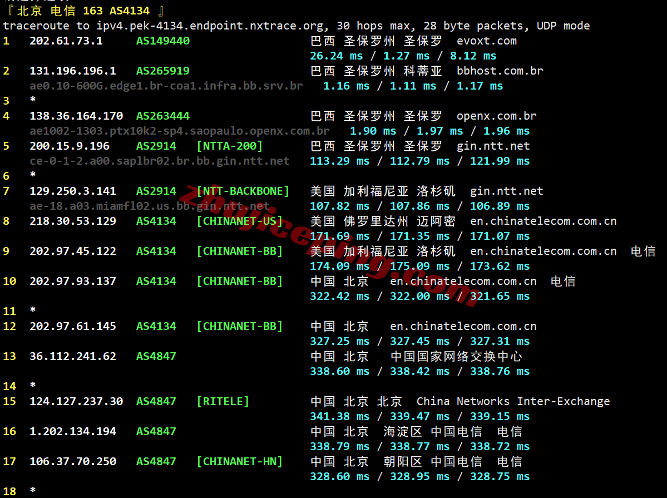Click the 341.38 ms latency value
Screen dimensions: 667x498
(340, 416)
